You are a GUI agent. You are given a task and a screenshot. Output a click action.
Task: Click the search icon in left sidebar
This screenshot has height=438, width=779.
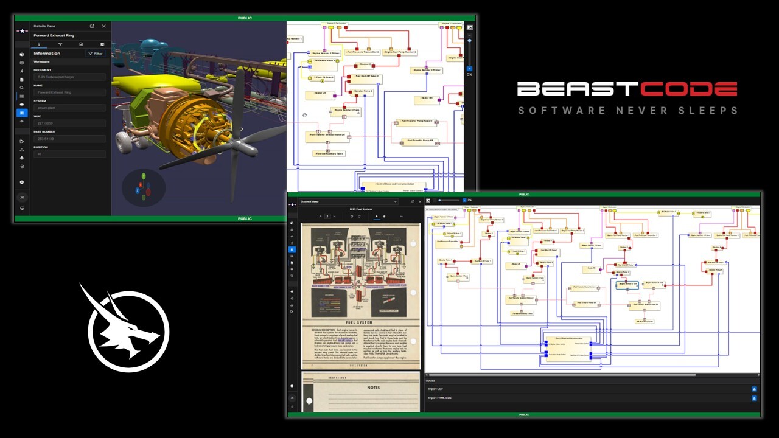(x=22, y=88)
